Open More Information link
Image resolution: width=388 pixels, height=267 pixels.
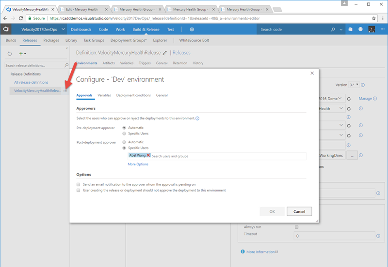(260, 252)
